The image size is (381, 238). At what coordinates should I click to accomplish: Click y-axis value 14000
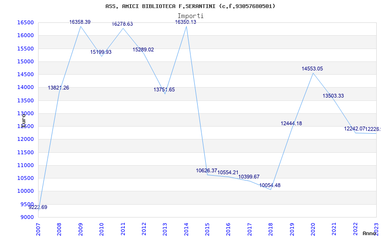pyautogui.click(x=25, y=88)
